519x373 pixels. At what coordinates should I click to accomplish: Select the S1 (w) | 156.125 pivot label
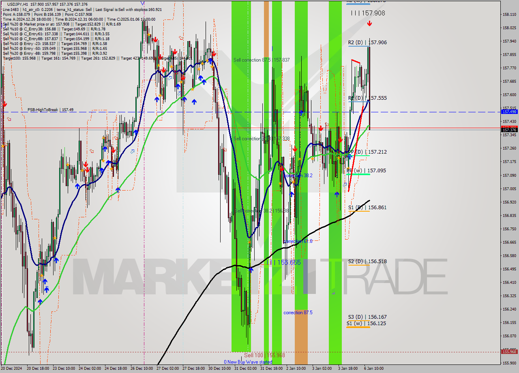pos(366,324)
